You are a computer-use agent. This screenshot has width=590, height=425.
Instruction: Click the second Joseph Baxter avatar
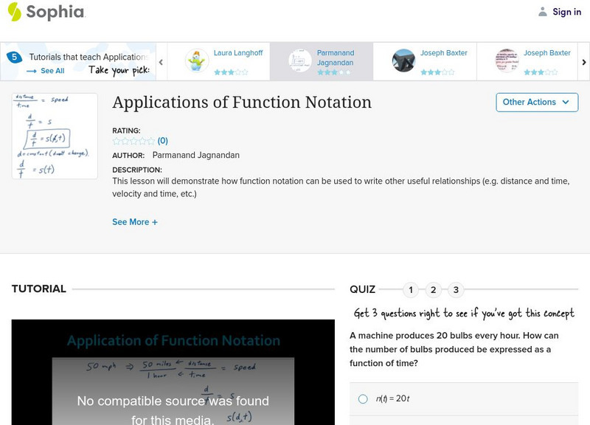click(509, 61)
